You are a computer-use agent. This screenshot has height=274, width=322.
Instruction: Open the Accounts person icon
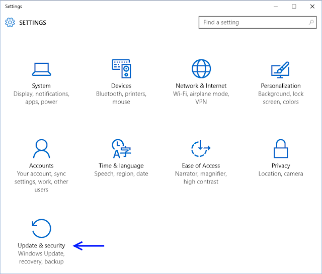41,149
